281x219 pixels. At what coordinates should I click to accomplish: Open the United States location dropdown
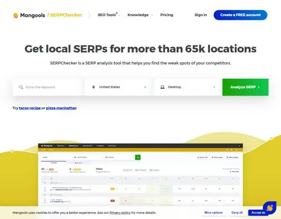119,87
